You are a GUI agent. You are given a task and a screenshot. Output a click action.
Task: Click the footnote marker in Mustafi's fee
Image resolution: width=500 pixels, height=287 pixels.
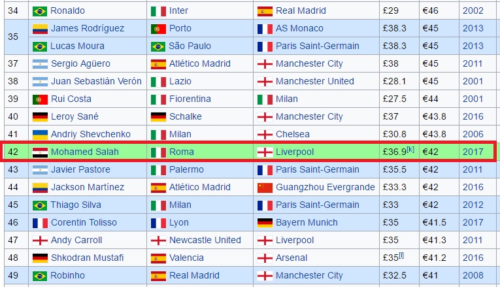coord(401,255)
